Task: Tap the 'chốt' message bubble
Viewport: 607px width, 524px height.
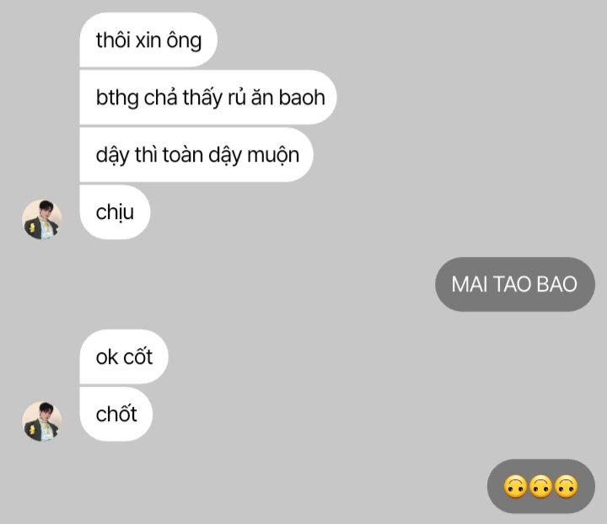Action: point(115,414)
